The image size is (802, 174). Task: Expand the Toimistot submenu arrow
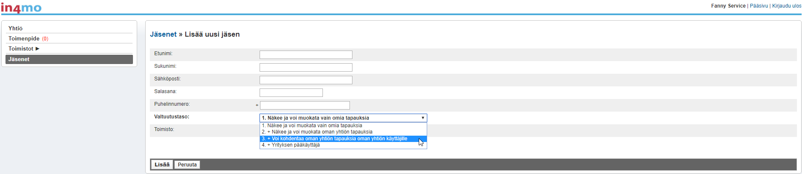tap(38, 48)
